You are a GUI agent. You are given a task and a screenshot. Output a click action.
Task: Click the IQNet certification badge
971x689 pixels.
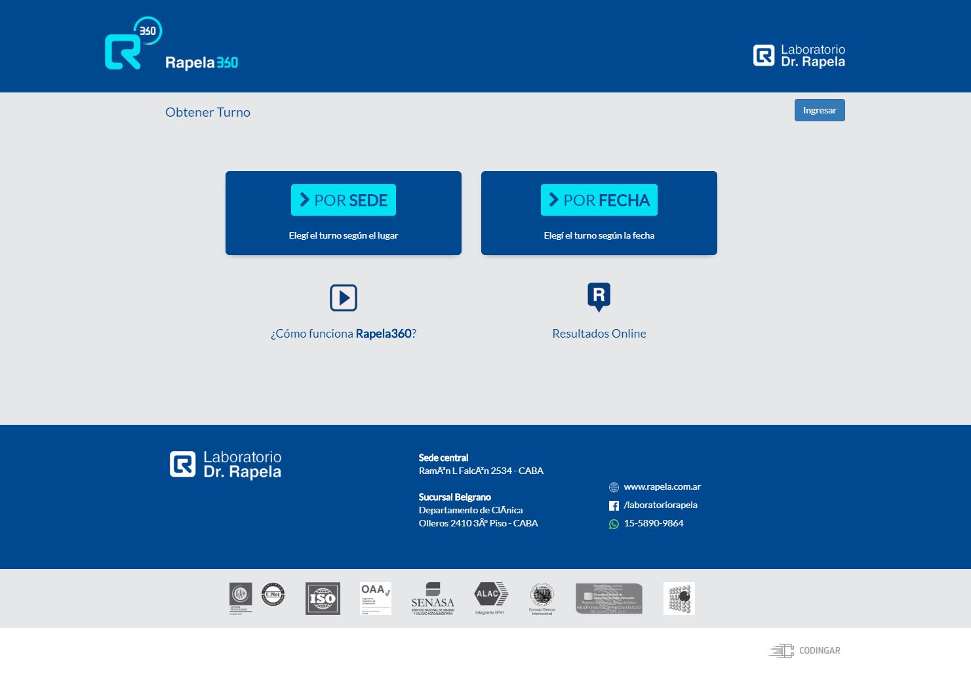coord(273,595)
